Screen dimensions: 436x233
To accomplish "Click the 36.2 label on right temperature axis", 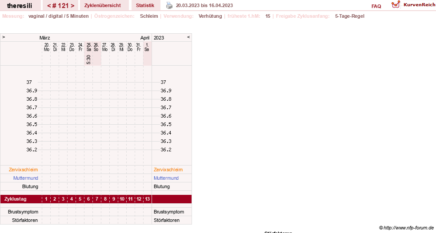I will pos(166,150).
